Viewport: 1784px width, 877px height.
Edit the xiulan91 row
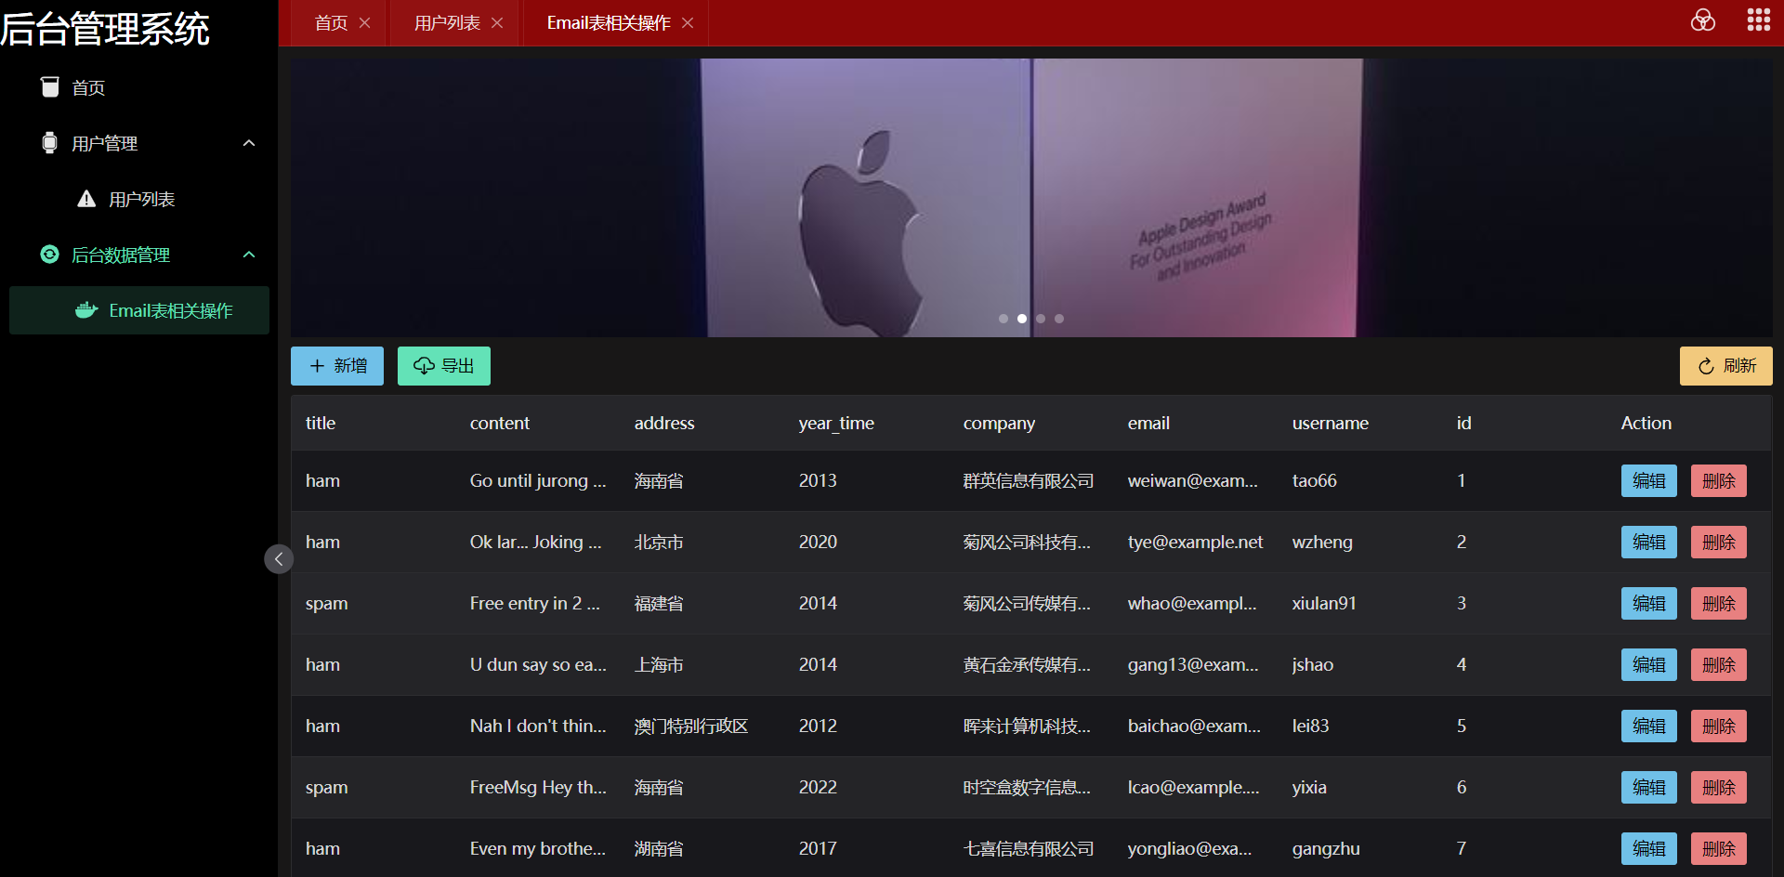coord(1649,604)
